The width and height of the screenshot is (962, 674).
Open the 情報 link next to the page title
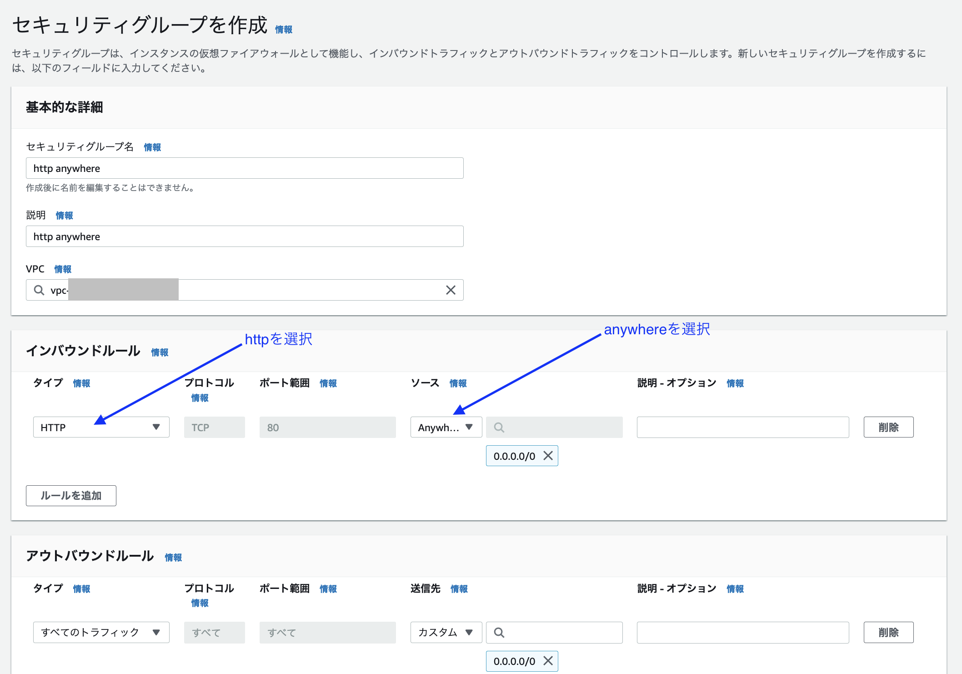coord(283,28)
